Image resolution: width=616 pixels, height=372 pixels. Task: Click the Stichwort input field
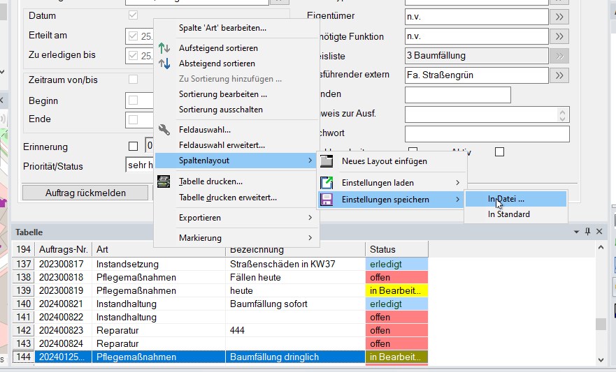click(x=487, y=134)
